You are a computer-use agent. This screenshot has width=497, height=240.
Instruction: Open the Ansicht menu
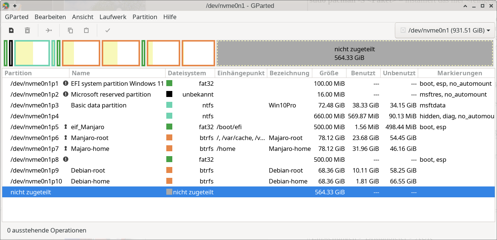point(83,17)
